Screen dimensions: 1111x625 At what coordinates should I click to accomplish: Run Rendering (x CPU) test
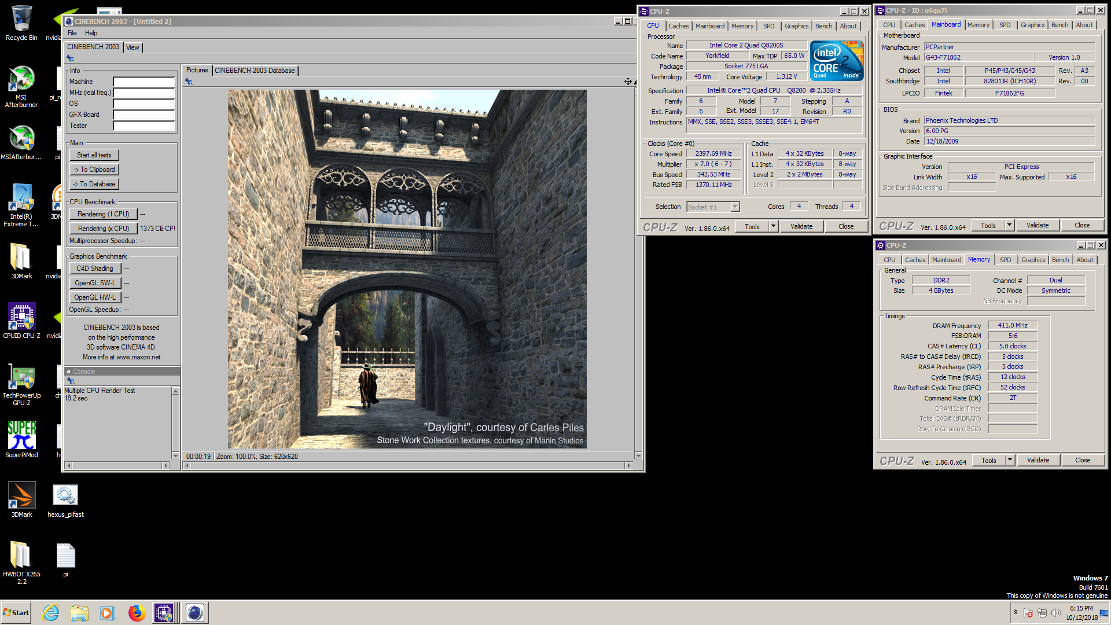click(104, 229)
